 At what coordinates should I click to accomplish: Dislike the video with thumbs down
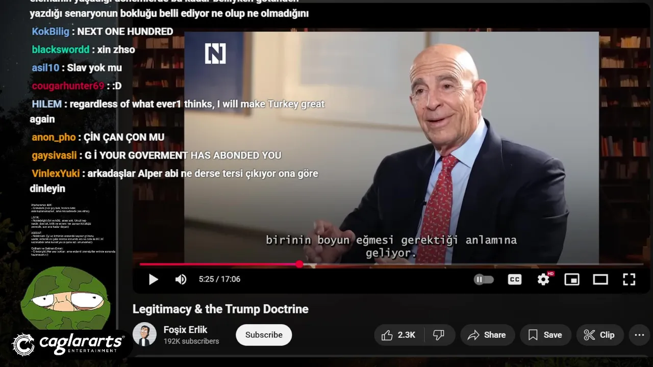coord(439,335)
